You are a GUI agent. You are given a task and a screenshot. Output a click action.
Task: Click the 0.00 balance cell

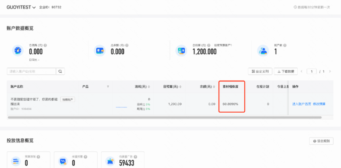pyautogui.click(x=212, y=104)
